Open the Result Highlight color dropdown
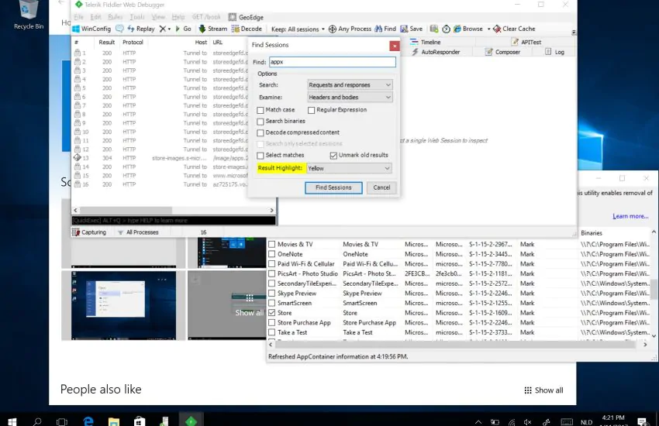This screenshot has width=659, height=426. pos(349,168)
